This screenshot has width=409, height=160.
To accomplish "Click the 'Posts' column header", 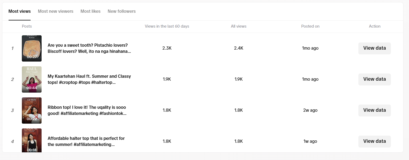I will point(27,26).
